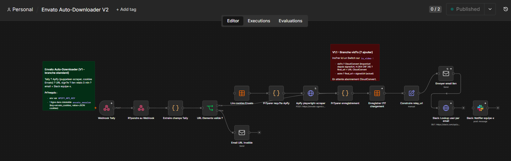Click the Envato Auto-Downloader V2 workflow title

[x=75, y=10]
